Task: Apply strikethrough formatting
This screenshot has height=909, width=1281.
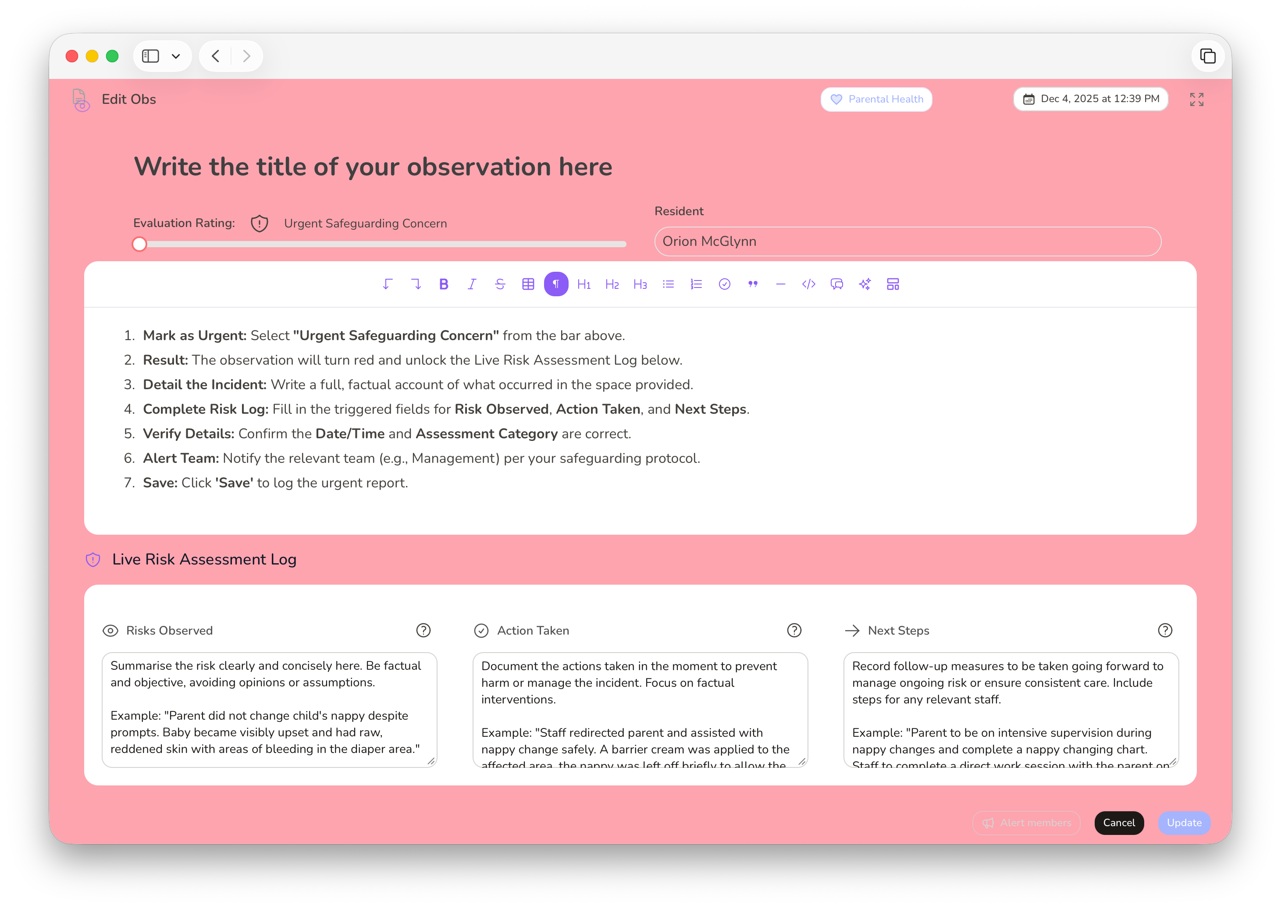Action: (500, 284)
